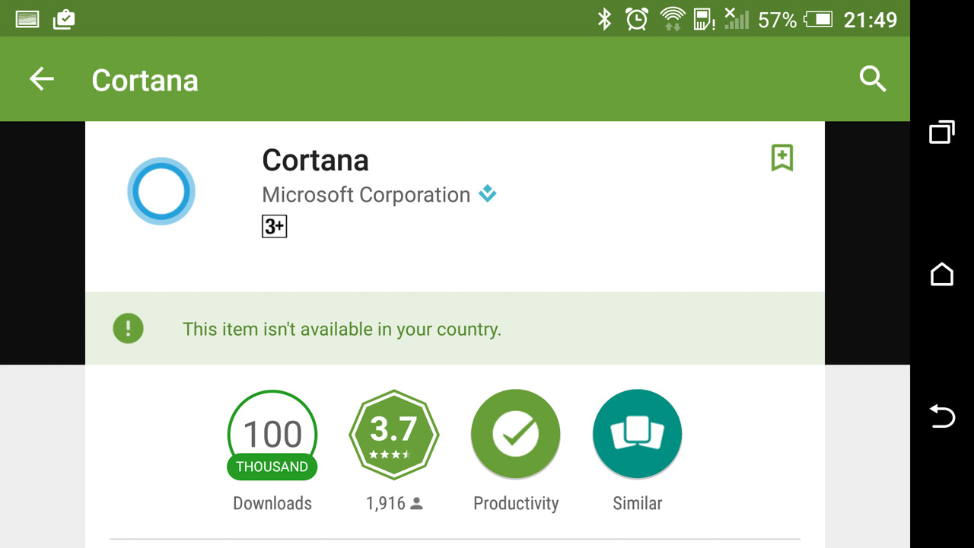The width and height of the screenshot is (974, 548).
Task: Tap the verified developer badge
Action: (487, 194)
